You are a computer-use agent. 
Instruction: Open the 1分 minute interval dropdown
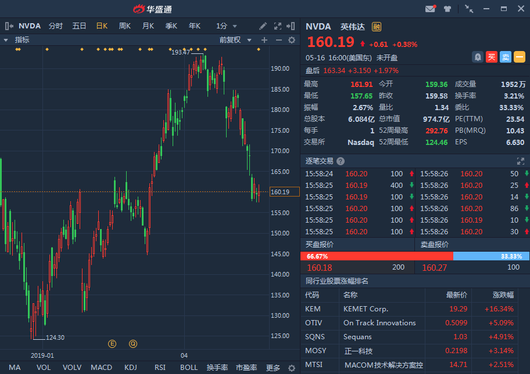[227, 26]
